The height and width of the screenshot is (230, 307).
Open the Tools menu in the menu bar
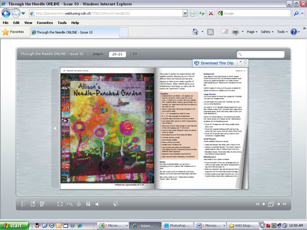[62, 23]
